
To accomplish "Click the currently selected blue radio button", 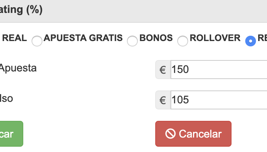I will click(250, 41).
